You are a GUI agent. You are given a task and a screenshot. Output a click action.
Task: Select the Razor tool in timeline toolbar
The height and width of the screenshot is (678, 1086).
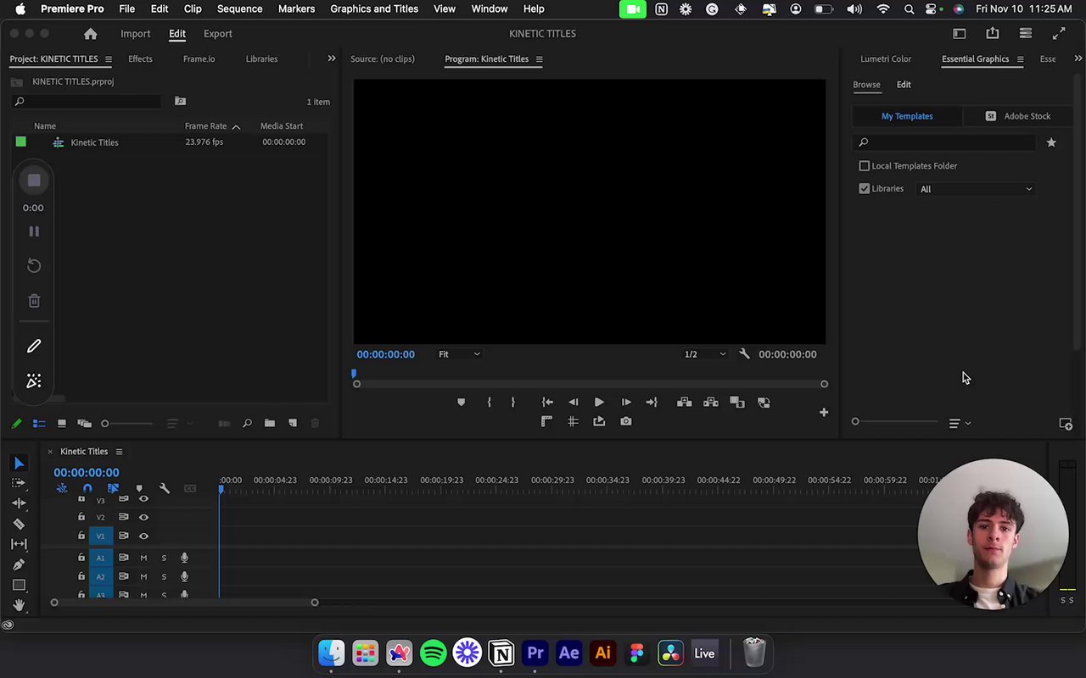coord(19,524)
